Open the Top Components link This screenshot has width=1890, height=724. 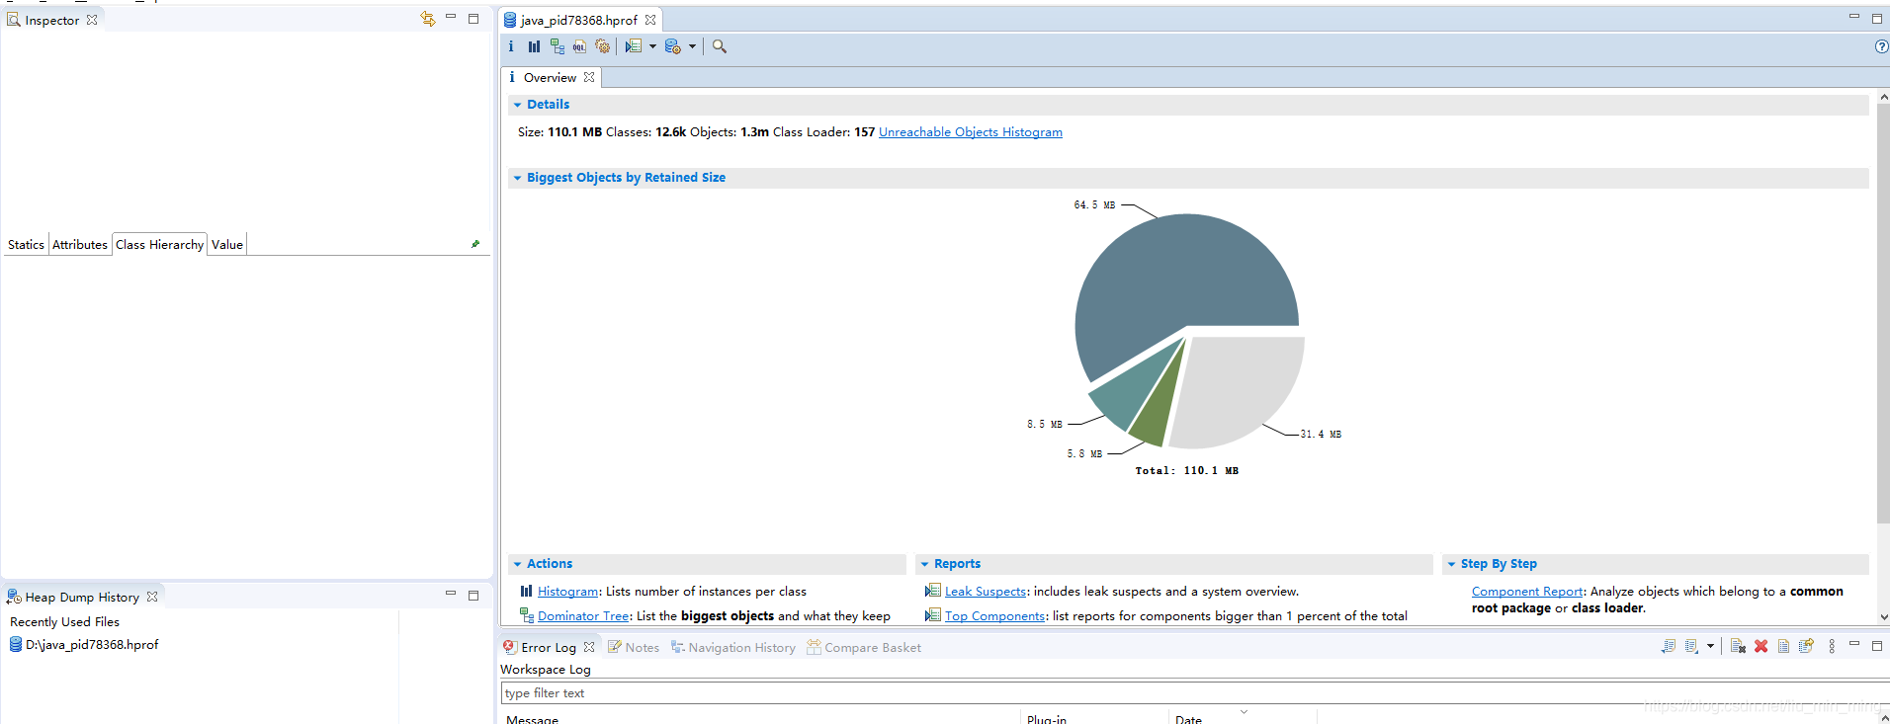995,615
